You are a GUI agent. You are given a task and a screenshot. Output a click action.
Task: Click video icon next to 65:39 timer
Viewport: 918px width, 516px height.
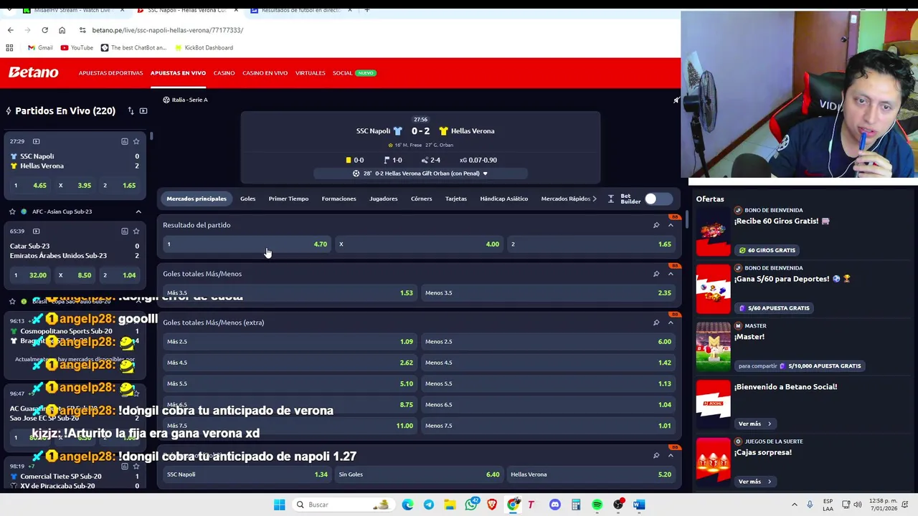(37, 231)
